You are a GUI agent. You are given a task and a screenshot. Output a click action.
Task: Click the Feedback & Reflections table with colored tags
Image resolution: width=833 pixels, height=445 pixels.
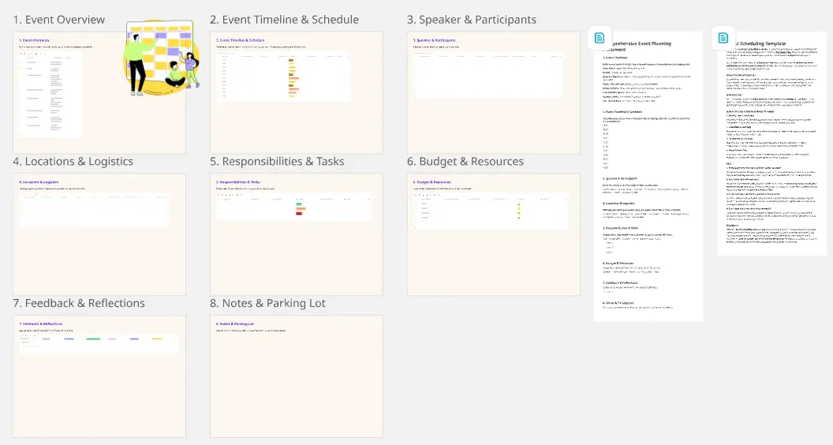(x=99, y=342)
